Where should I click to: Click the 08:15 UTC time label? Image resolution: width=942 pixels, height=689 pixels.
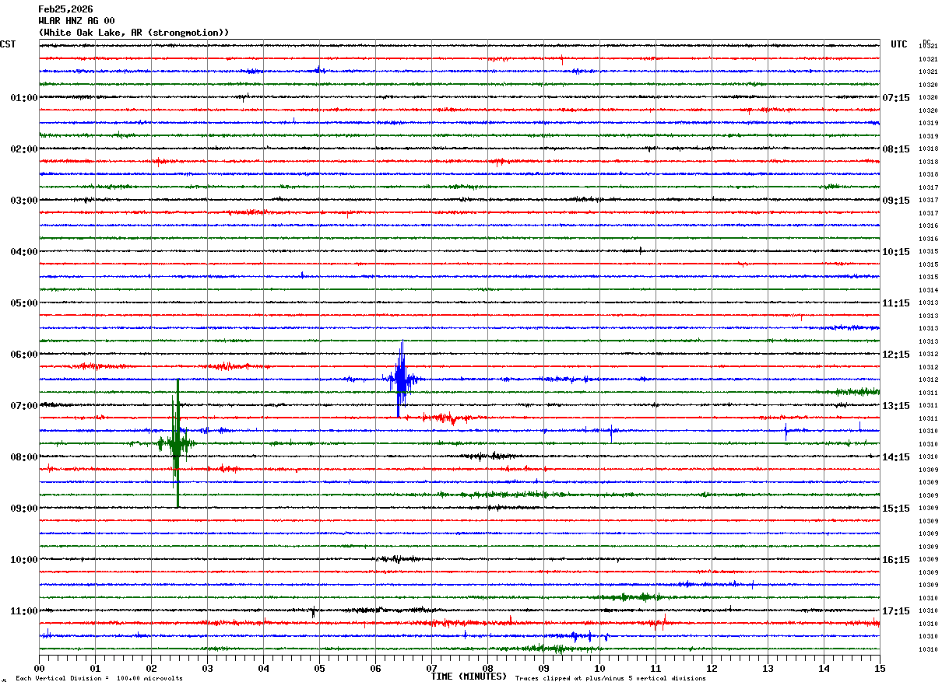tap(896, 149)
